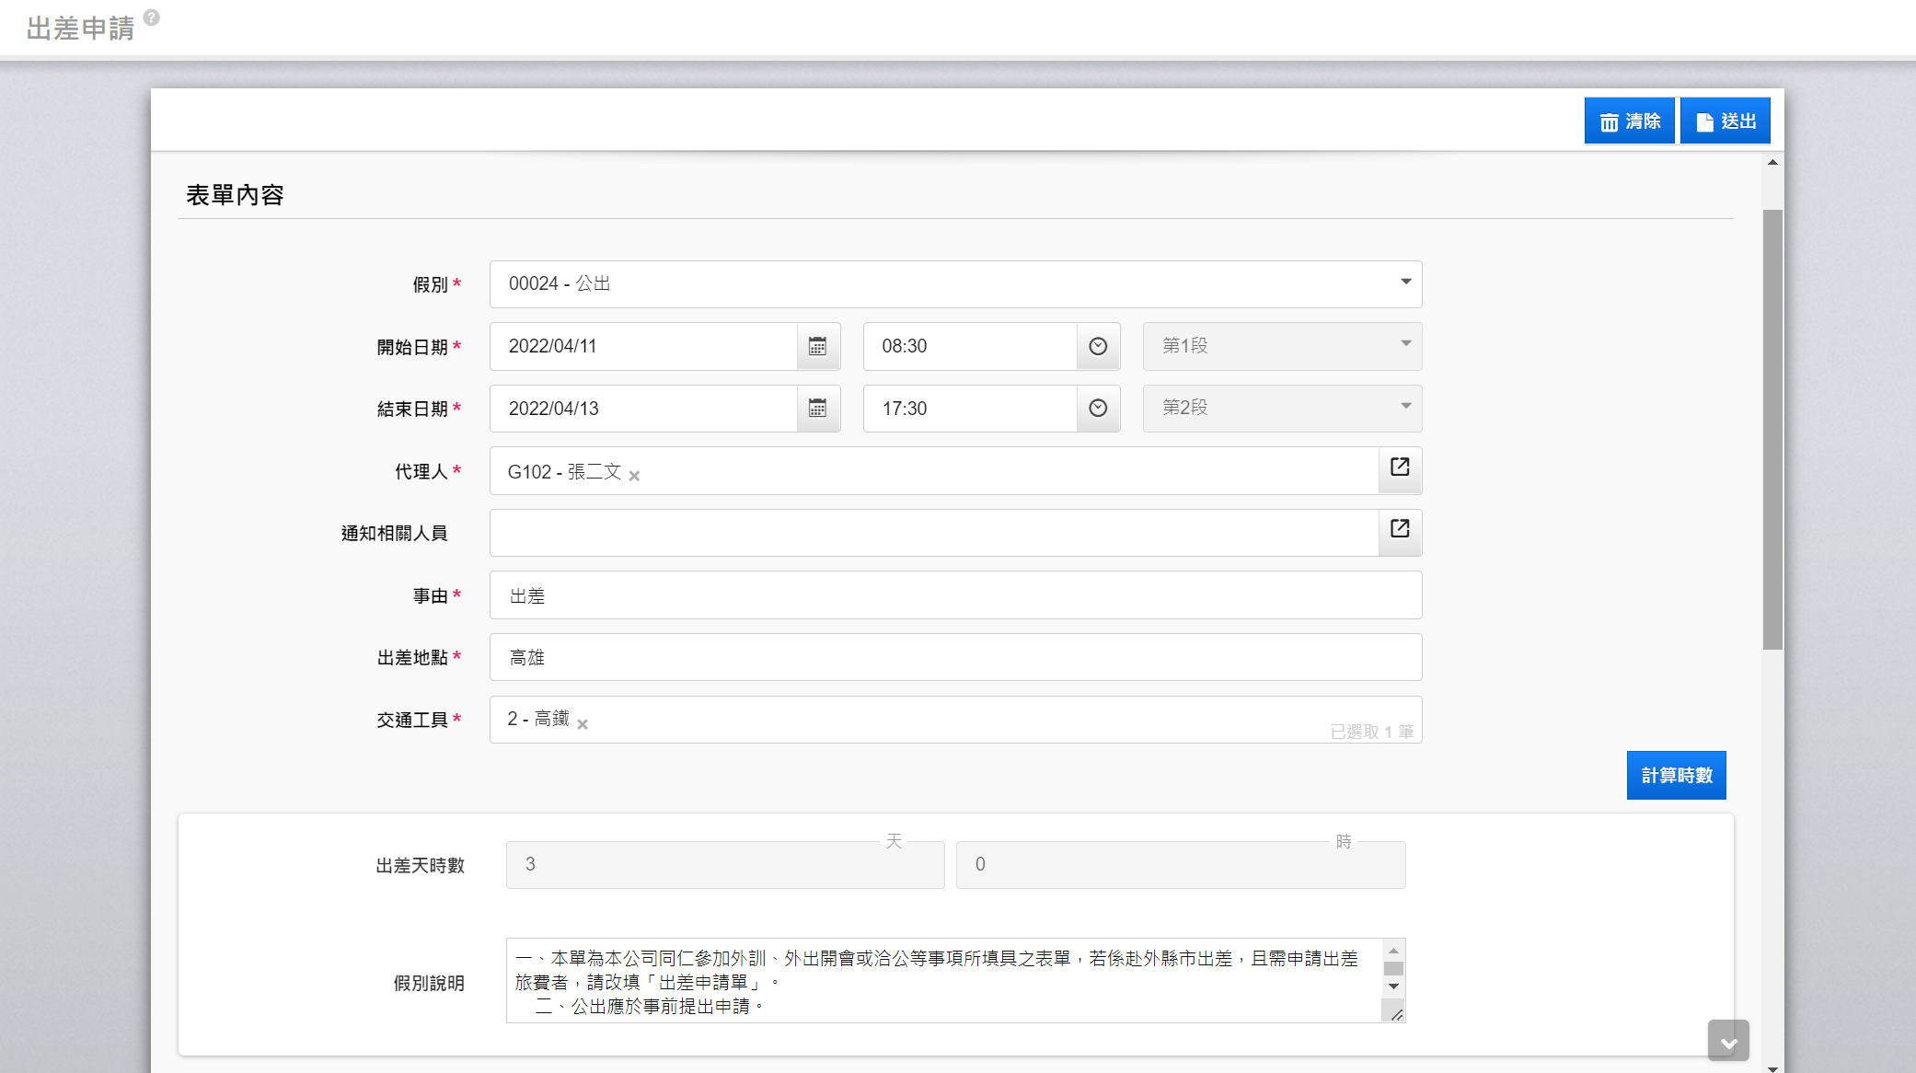The image size is (1916, 1073).
Task: Open the end time clock picker
Action: (x=1098, y=409)
